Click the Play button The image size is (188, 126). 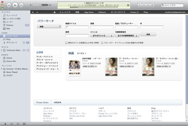[x=15, y=5]
